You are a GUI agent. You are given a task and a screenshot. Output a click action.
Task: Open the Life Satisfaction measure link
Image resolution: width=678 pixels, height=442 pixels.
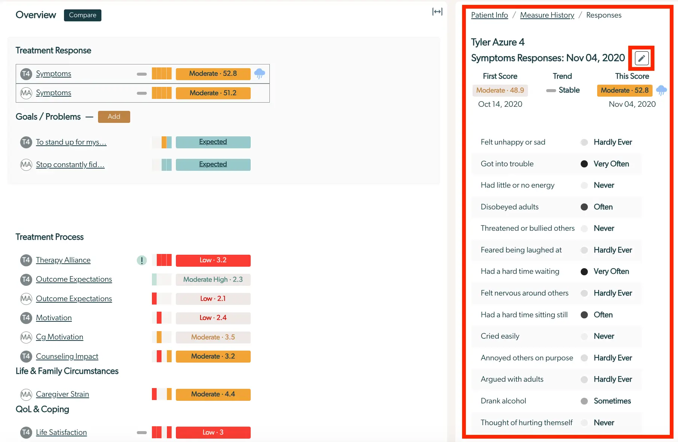[x=61, y=432]
